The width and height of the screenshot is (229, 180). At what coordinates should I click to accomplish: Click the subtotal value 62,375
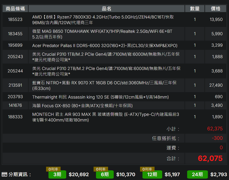[215, 129]
